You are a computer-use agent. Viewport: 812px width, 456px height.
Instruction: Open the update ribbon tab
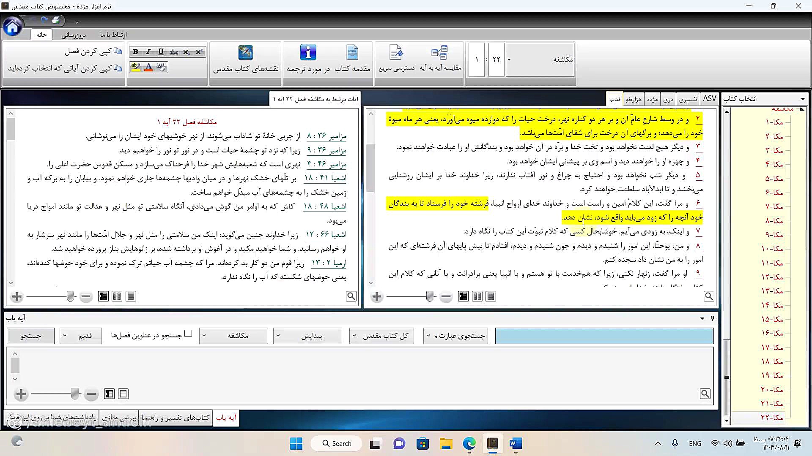point(74,35)
